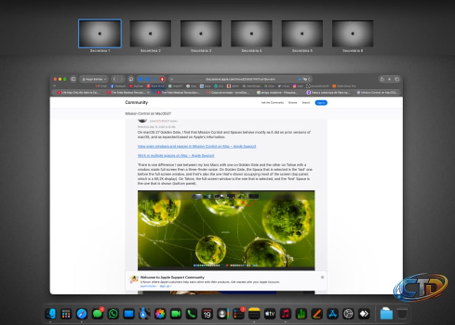Viewport: 455px width, 325px height.
Task: Click the Community heading link
Action: click(x=136, y=103)
